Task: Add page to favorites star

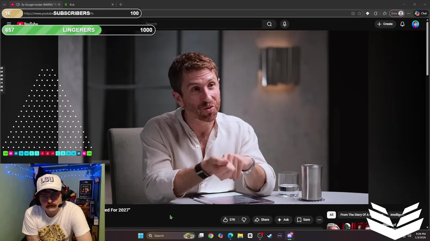Action: [359, 13]
